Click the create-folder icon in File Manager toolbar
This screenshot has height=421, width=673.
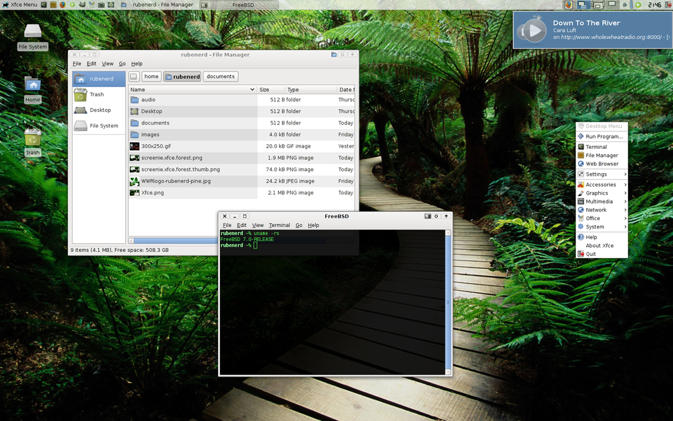[x=334, y=55]
